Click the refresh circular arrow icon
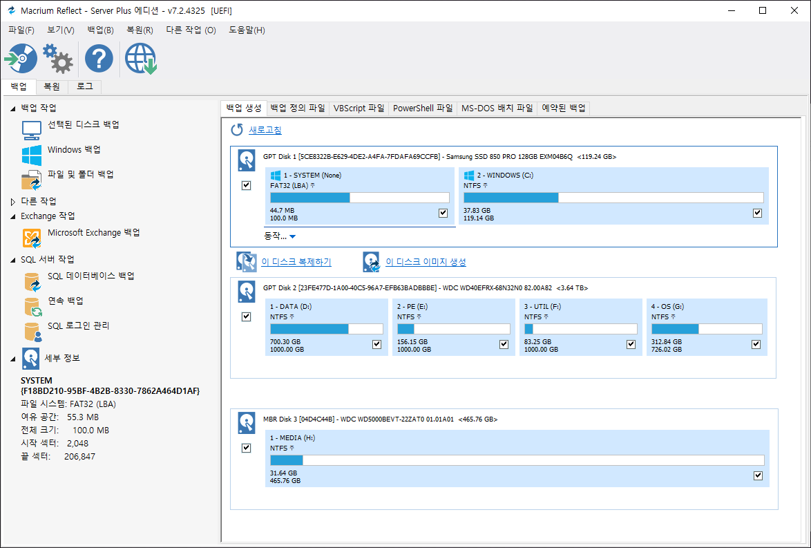Screen dimensions: 811x548 pyautogui.click(x=237, y=130)
